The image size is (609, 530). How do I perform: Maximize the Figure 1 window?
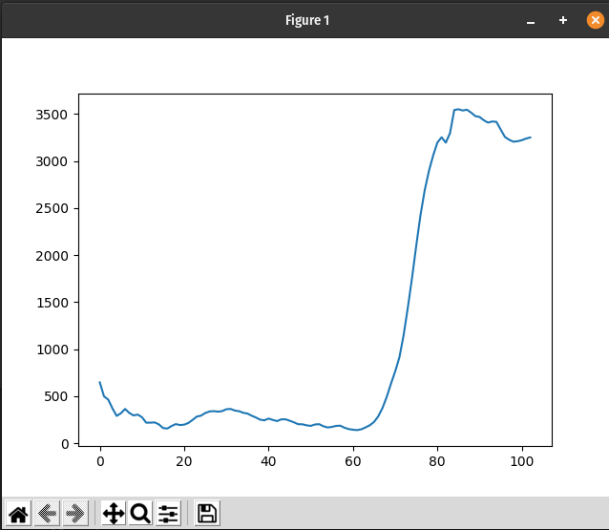click(563, 20)
